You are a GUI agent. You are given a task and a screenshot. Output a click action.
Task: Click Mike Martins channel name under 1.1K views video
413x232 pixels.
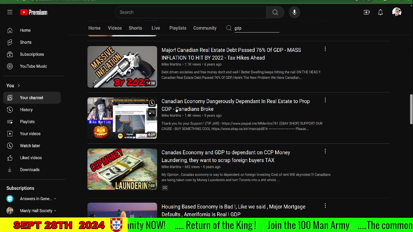pyautogui.click(x=171, y=64)
